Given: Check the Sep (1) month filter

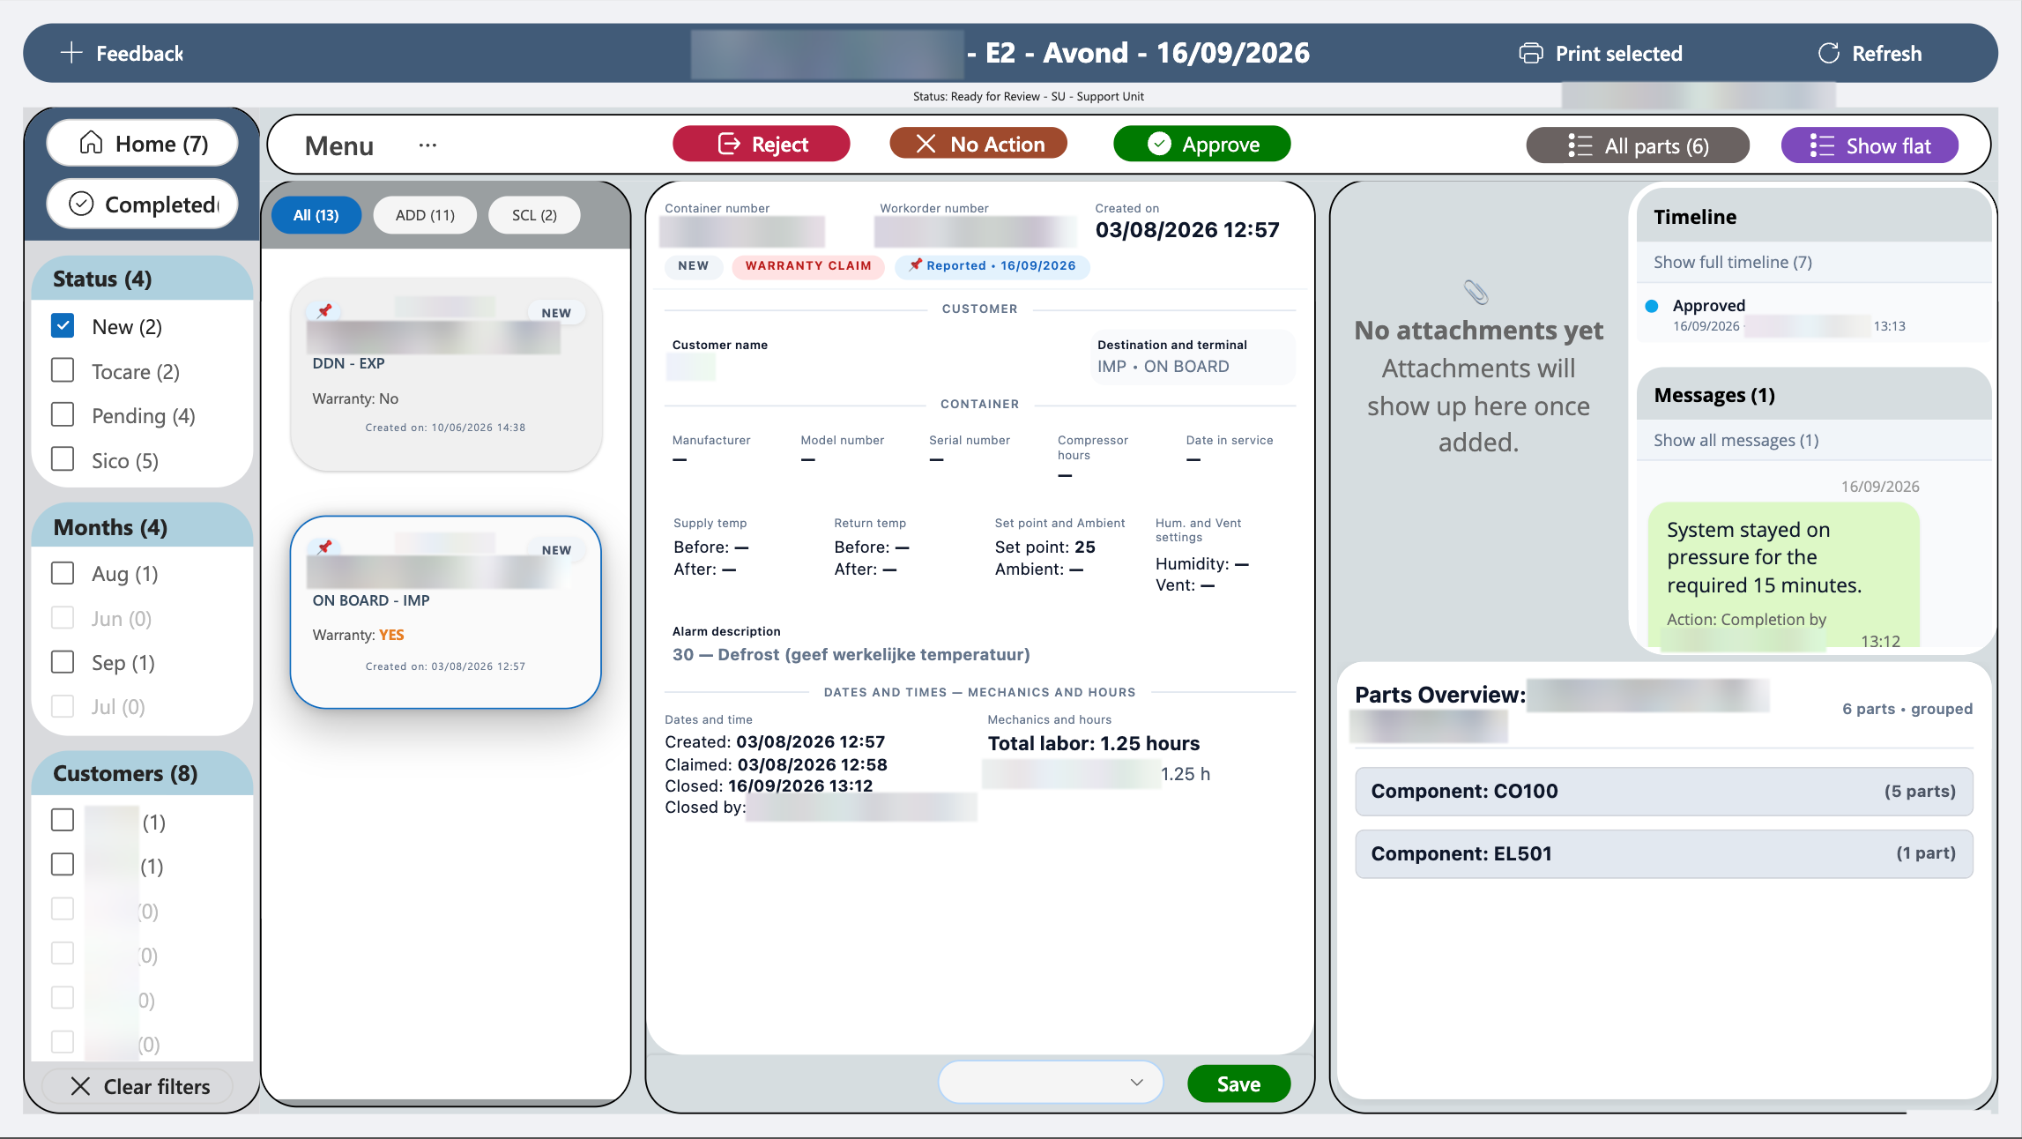Looking at the screenshot, I should (x=63, y=662).
